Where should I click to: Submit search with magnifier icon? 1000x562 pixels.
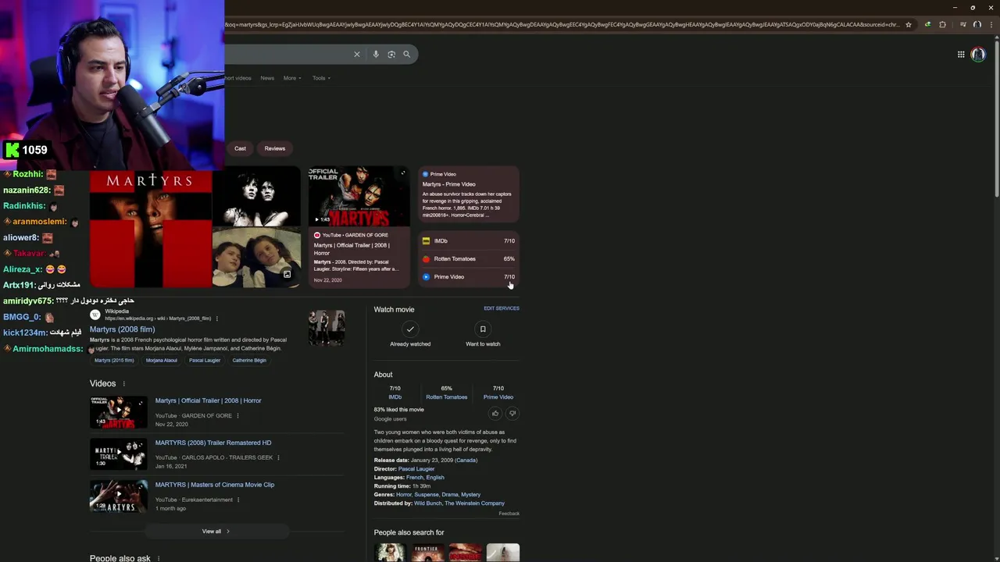(x=406, y=54)
